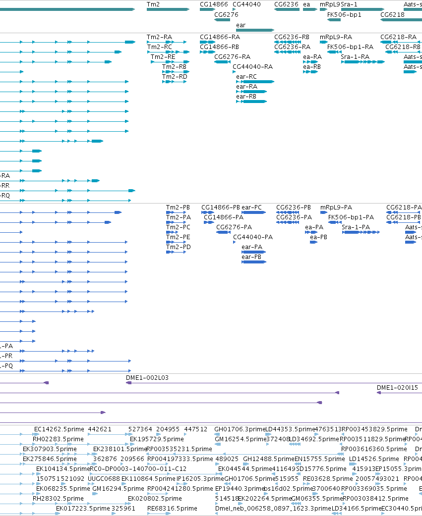
Task: Click the EK044544.5prime EST label
Action: click(x=245, y=468)
